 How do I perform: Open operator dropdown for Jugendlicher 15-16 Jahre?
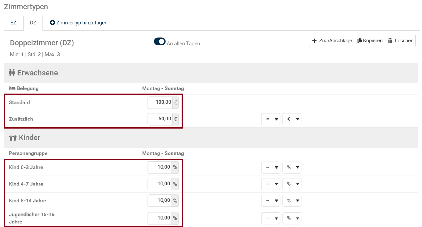[271, 218]
